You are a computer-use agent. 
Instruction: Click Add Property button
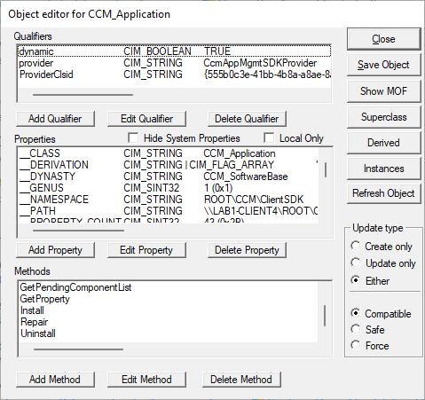click(55, 250)
